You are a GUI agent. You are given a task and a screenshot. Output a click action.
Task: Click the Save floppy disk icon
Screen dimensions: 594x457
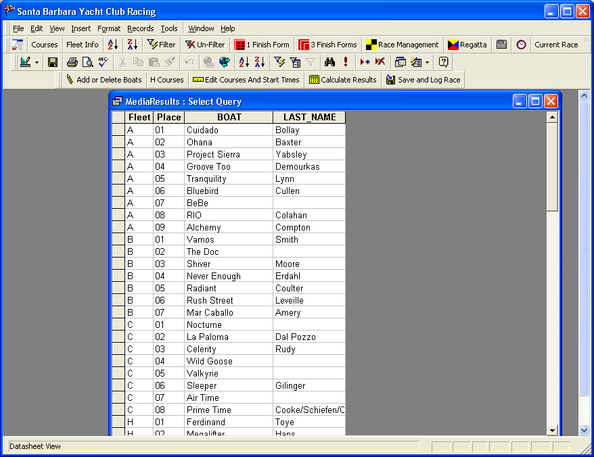point(53,62)
